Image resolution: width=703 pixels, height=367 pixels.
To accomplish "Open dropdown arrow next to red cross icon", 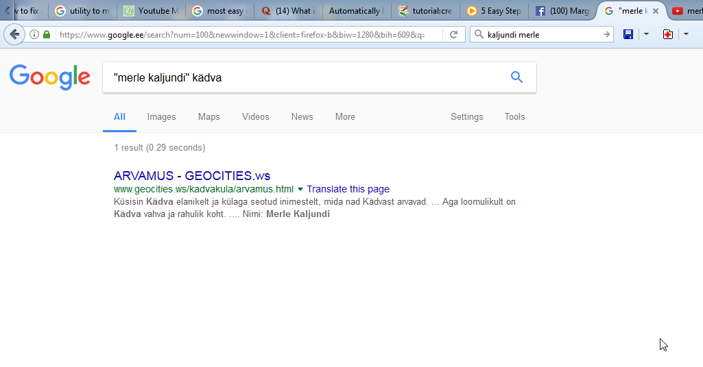I will click(x=686, y=34).
